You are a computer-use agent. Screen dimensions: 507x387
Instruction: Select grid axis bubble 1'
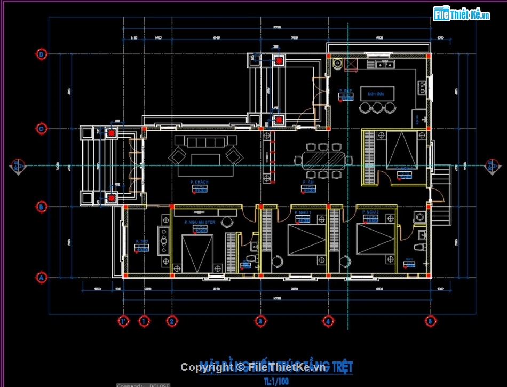pos(123,321)
